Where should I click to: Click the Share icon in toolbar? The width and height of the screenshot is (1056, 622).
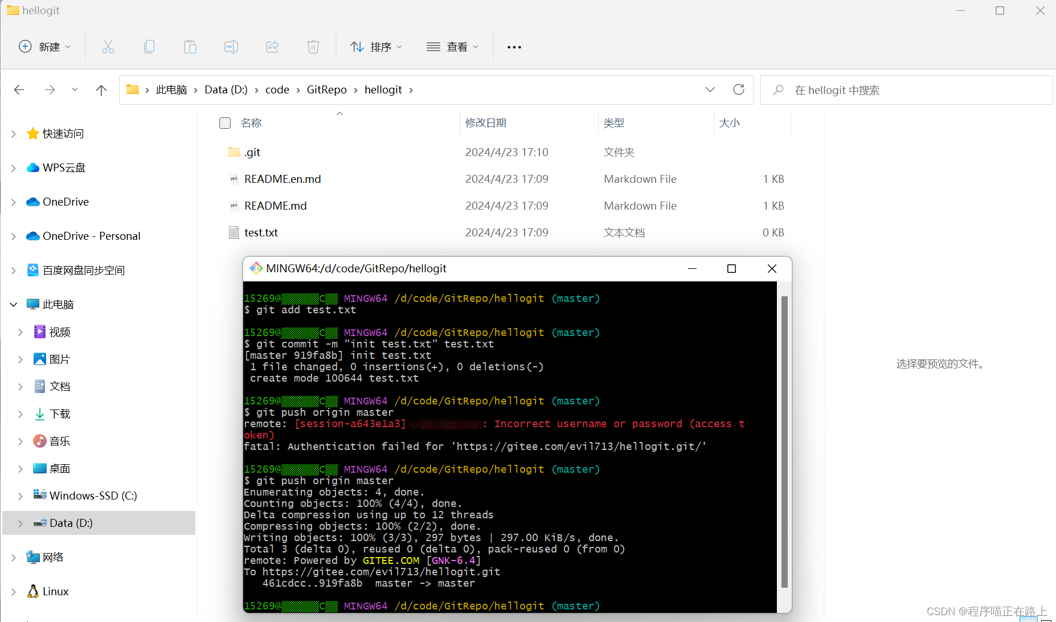coord(272,47)
